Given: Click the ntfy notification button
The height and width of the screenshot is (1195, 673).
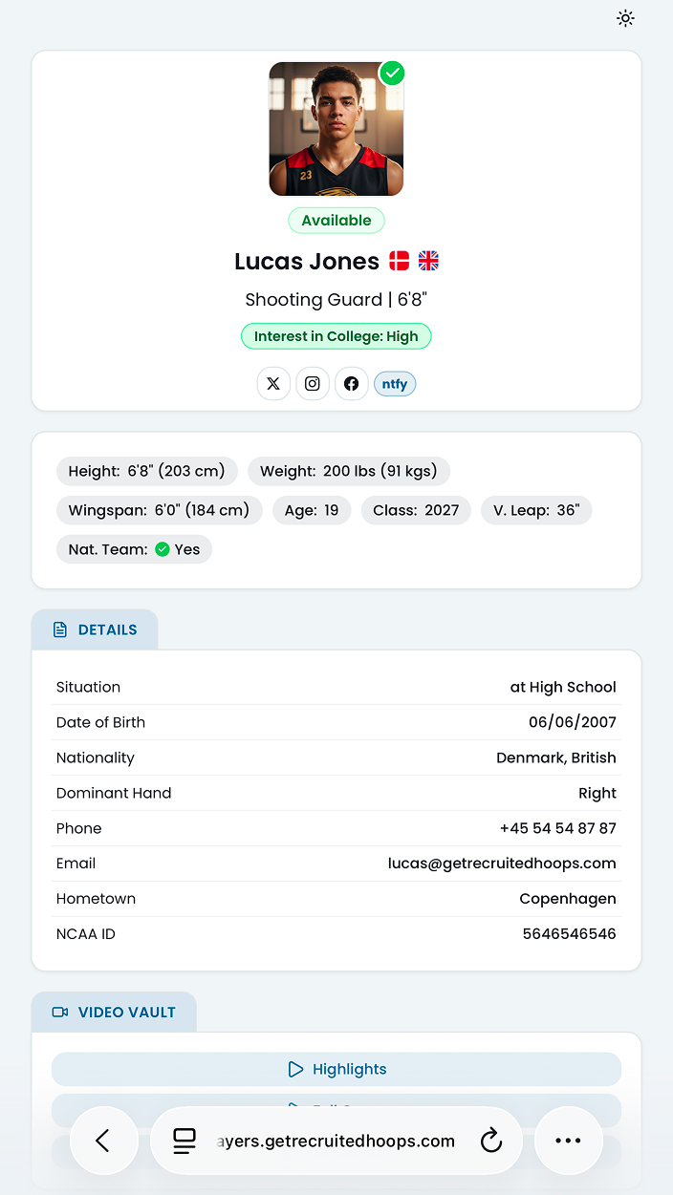Looking at the screenshot, I should click(395, 384).
